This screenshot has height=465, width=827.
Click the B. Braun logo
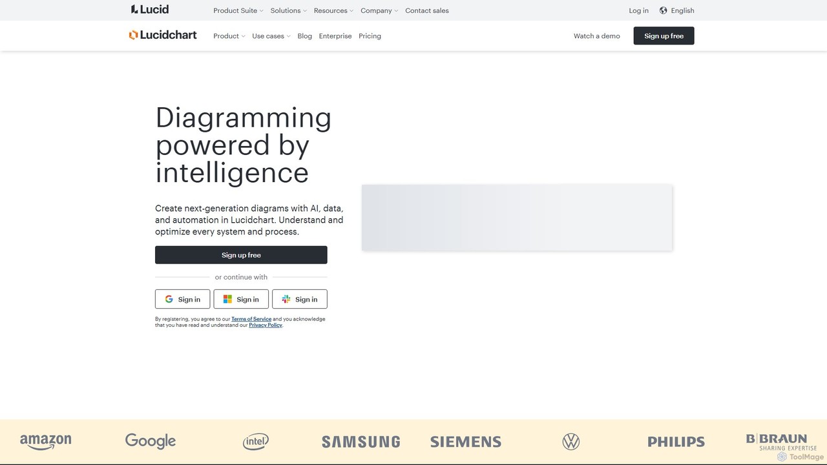[x=781, y=442]
